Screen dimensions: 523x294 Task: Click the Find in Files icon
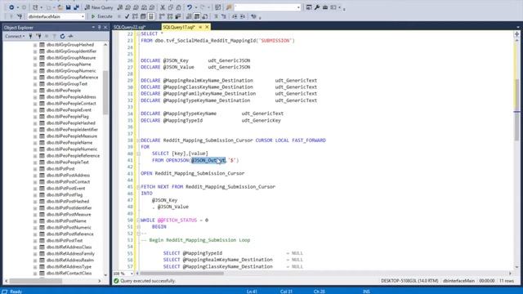pyautogui.click(x=229, y=7)
